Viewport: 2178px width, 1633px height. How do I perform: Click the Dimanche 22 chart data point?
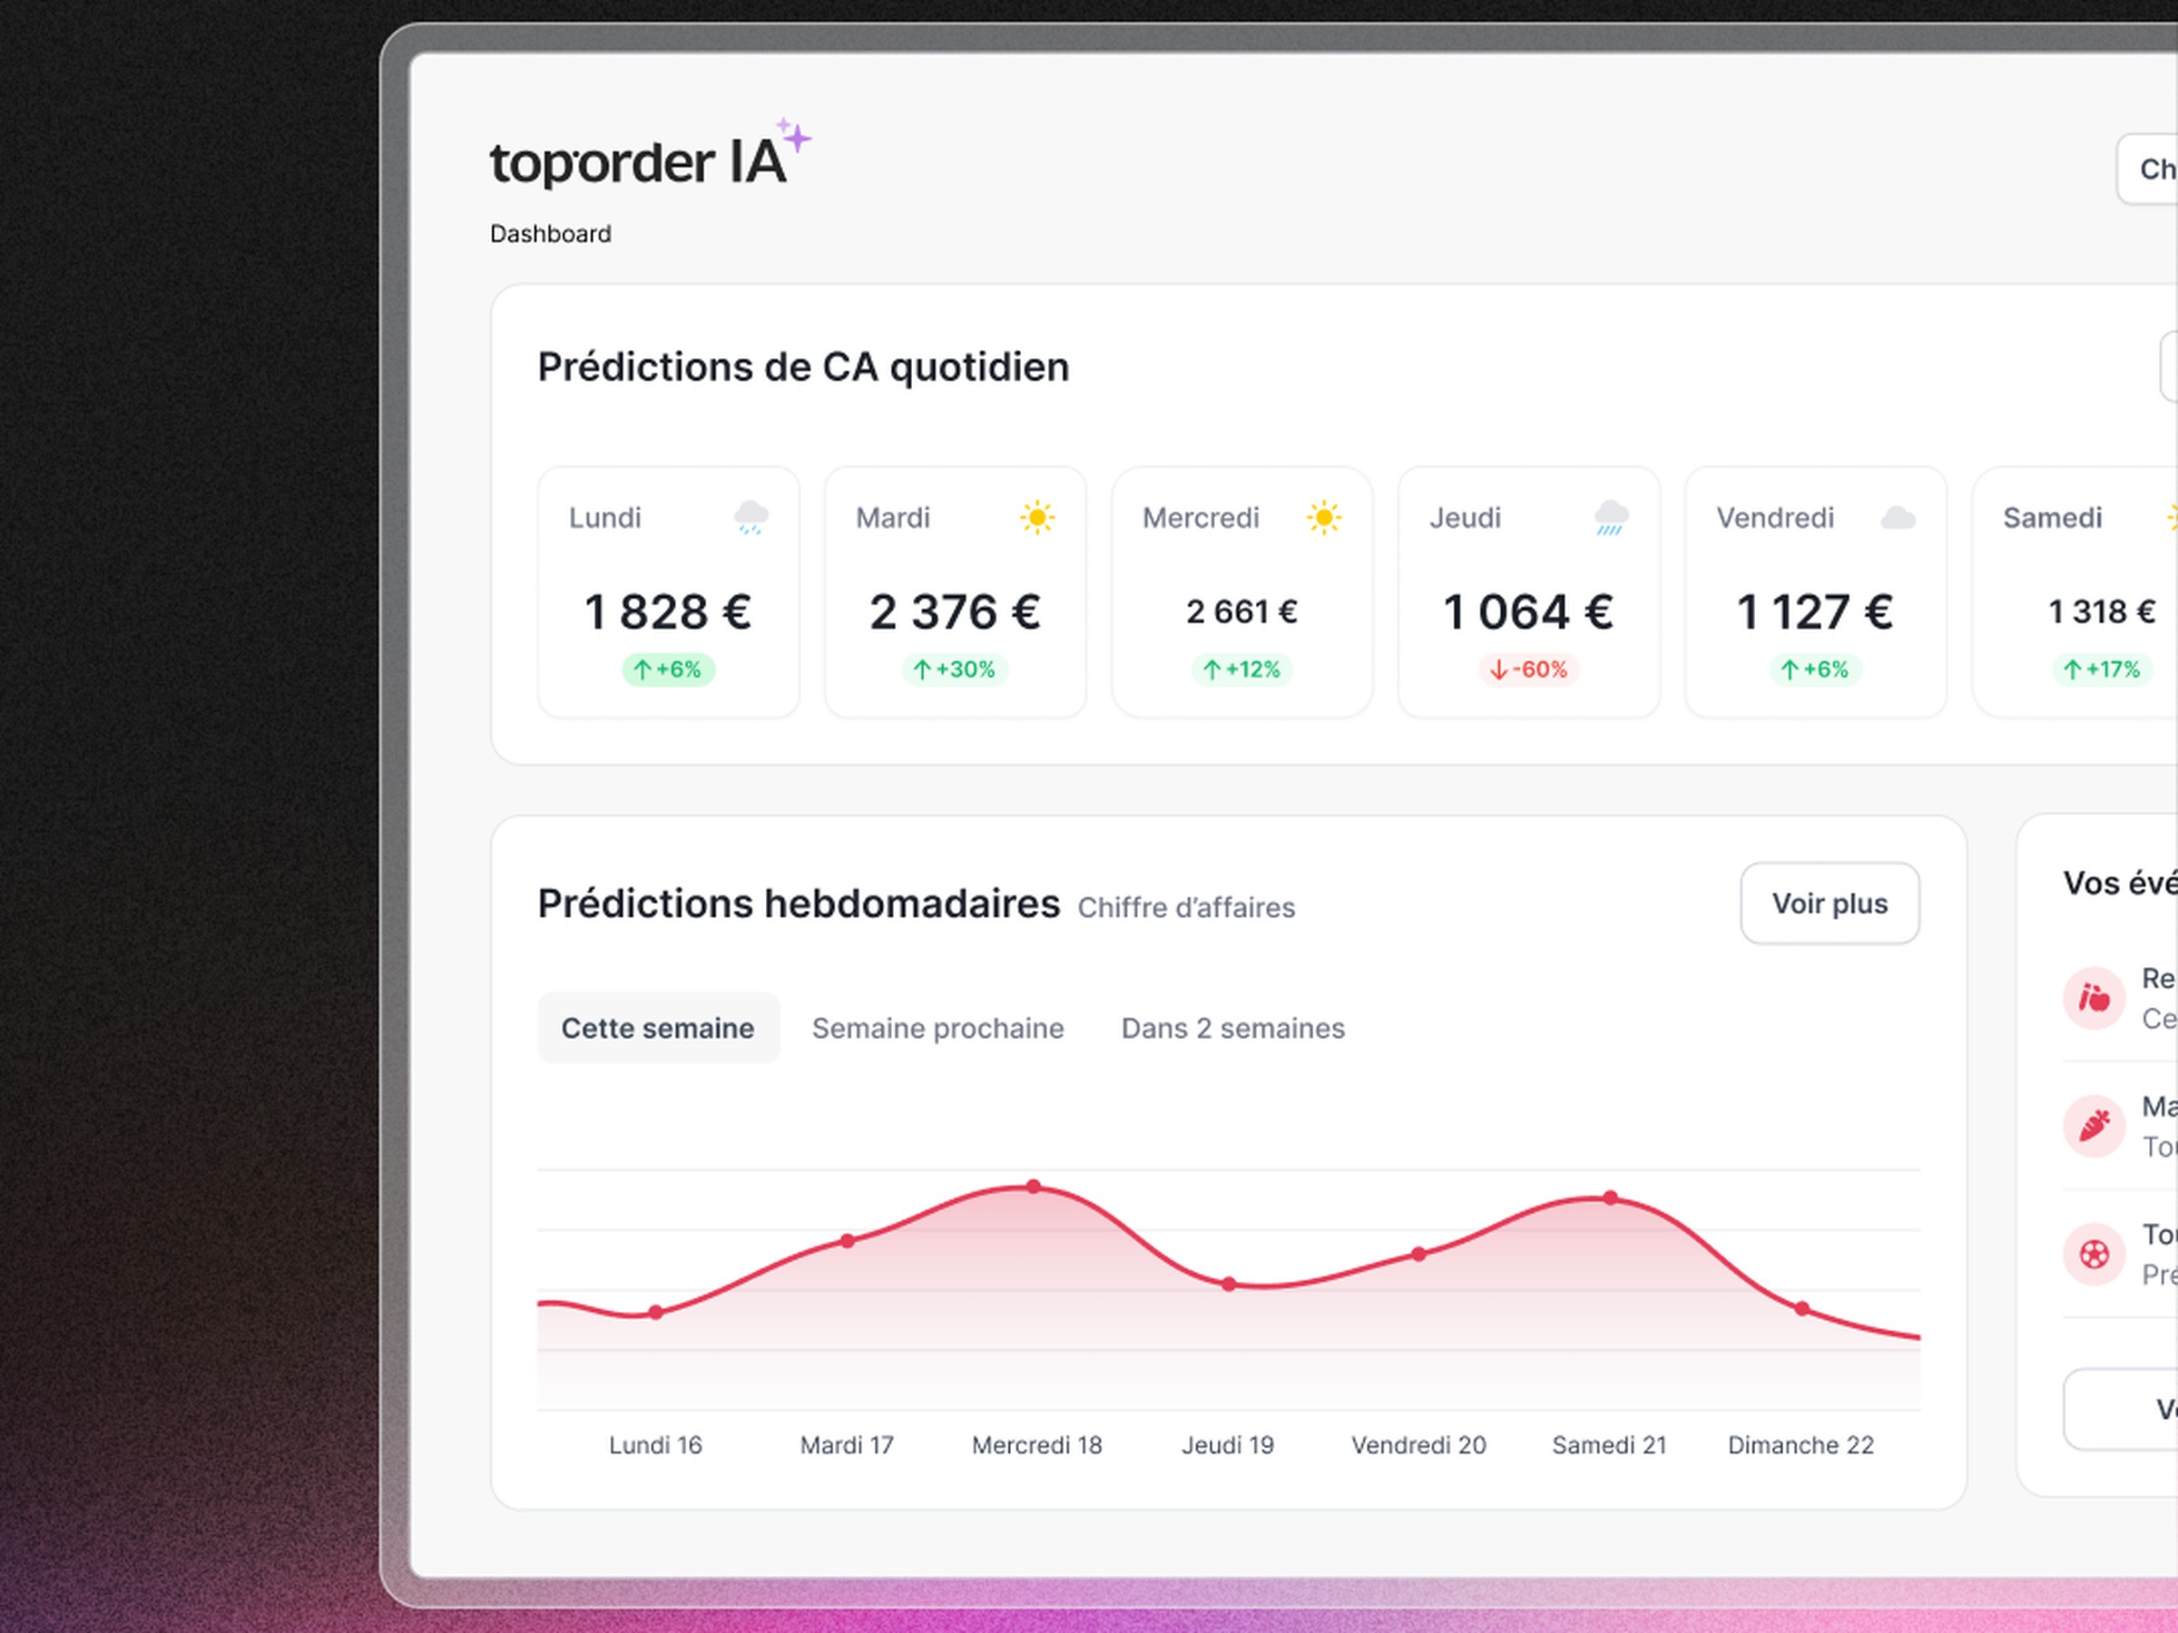click(x=1802, y=1308)
